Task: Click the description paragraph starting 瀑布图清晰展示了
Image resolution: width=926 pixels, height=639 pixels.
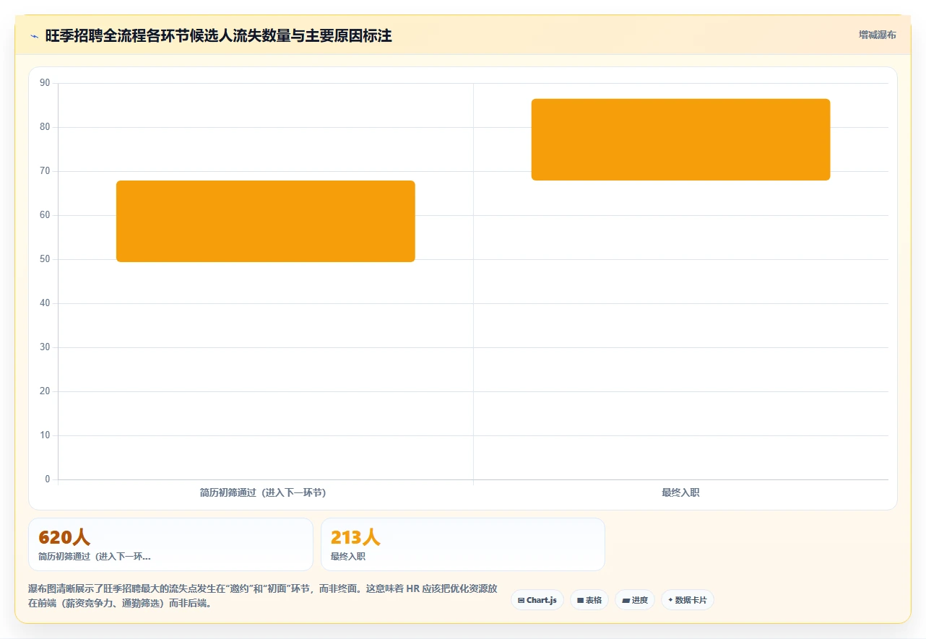Action: (x=263, y=596)
